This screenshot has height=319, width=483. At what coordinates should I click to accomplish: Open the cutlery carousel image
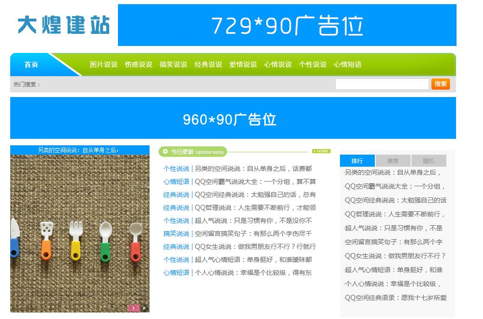(x=80, y=232)
